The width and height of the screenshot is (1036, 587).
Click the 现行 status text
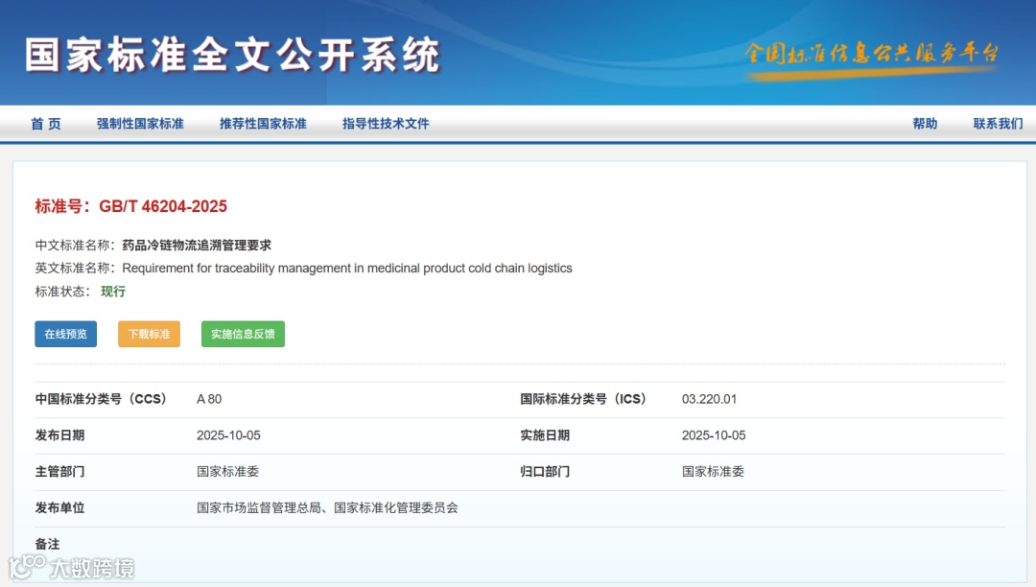113,292
